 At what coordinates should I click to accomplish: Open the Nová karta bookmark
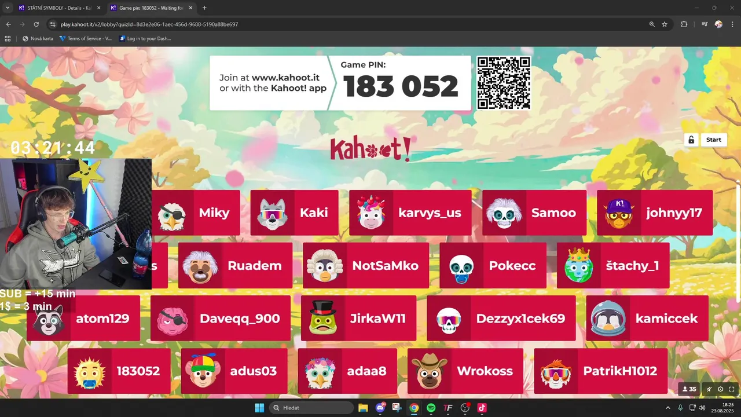pyautogui.click(x=38, y=39)
